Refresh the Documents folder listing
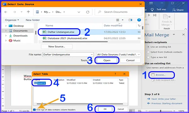The image size is (189, 113). [x=88, y=12]
